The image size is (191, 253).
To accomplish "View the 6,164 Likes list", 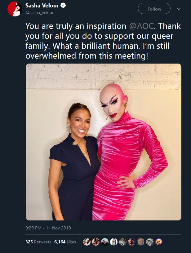I will [65, 242].
